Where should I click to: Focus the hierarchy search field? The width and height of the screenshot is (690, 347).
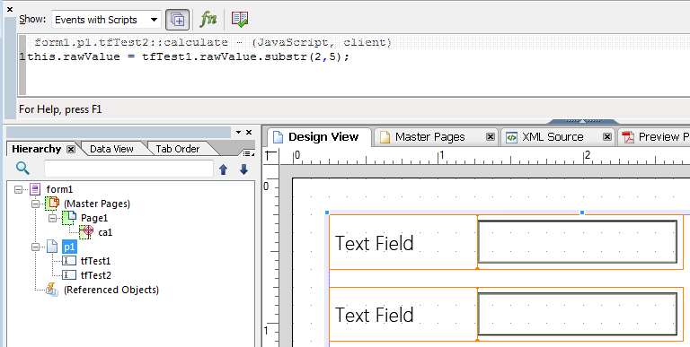128,169
